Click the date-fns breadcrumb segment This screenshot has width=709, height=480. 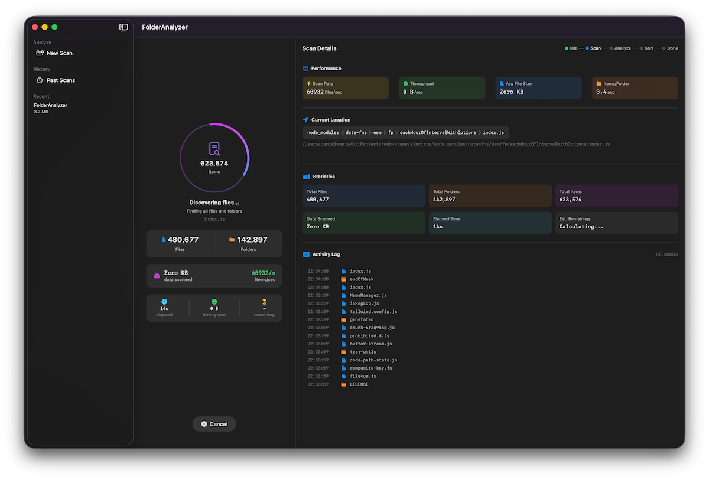pyautogui.click(x=356, y=133)
